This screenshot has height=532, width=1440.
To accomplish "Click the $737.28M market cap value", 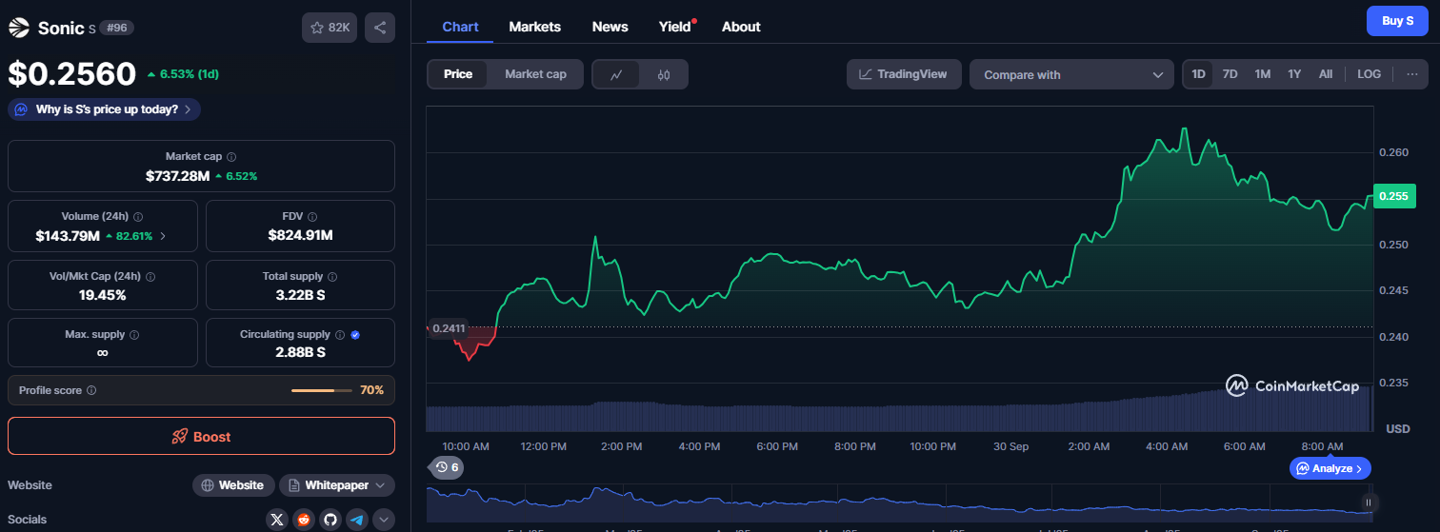I will click(177, 176).
